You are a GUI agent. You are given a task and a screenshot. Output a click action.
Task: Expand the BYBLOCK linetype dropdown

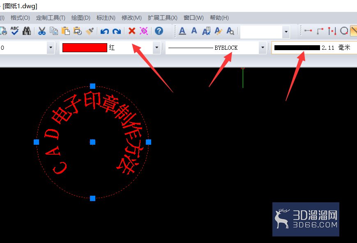(263, 48)
